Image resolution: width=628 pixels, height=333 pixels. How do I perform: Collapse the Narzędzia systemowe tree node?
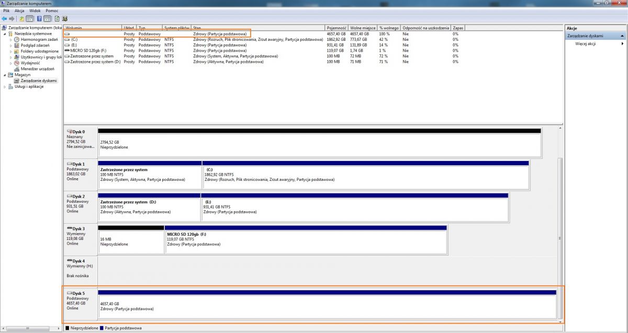click(5, 33)
